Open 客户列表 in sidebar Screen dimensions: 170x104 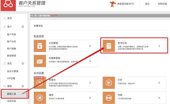pyautogui.click(x=11, y=34)
